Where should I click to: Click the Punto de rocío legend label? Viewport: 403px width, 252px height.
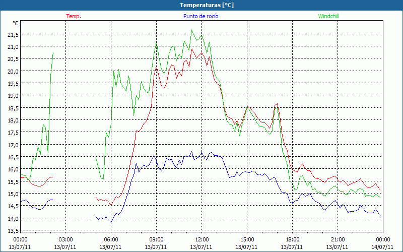point(200,16)
